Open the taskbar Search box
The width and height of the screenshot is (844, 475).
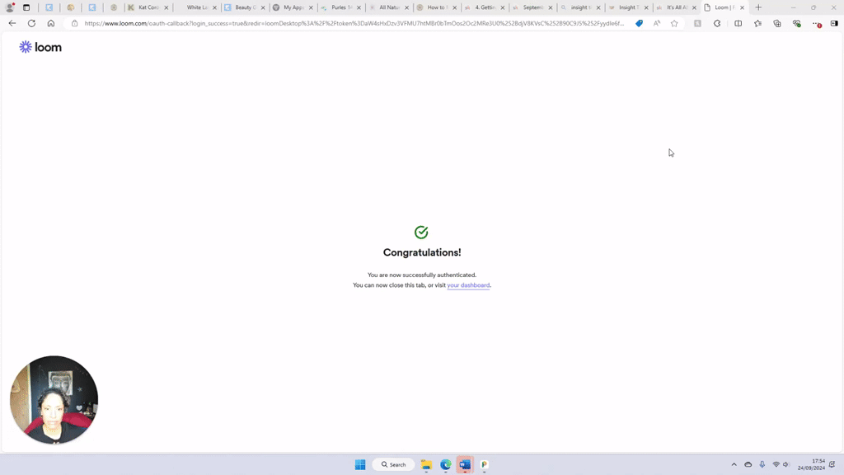393,464
